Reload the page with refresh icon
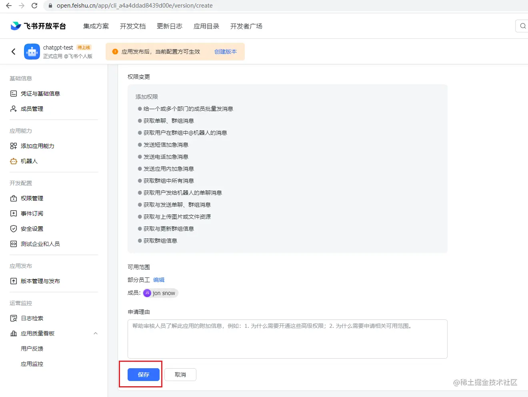The height and width of the screenshot is (397, 528). pyautogui.click(x=34, y=6)
